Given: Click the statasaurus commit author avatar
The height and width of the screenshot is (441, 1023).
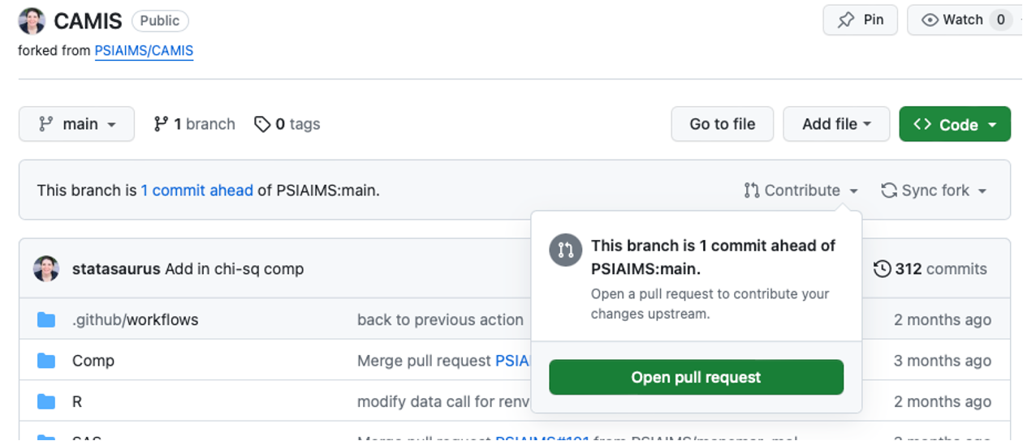Looking at the screenshot, I should tap(46, 269).
